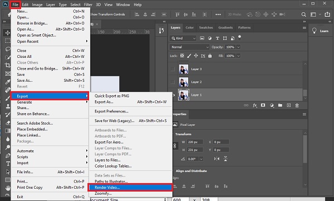
Task: Create a new group folder icon
Action: [280, 105]
